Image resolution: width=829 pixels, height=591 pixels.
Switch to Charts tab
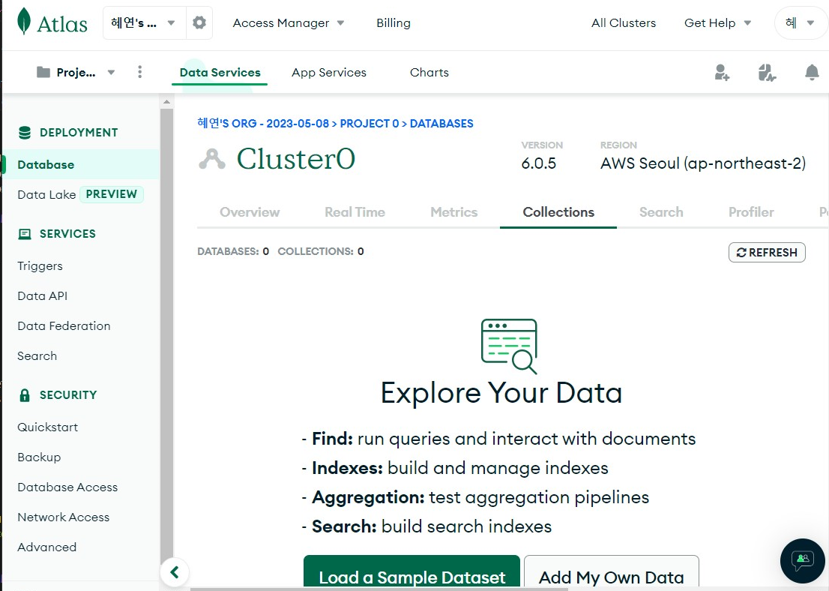[x=429, y=73]
